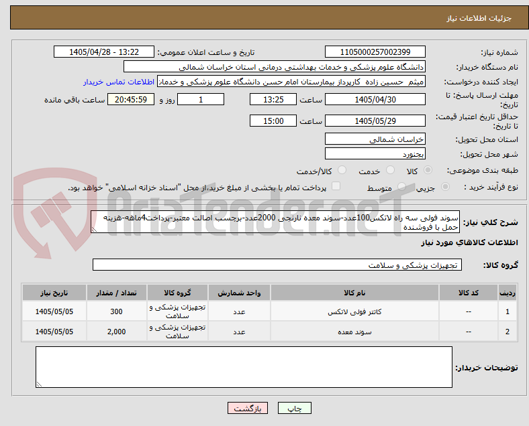Screen dimensions: 529x426
Task: Click the شرح کلی نیاز description textarea
Action: [275, 222]
